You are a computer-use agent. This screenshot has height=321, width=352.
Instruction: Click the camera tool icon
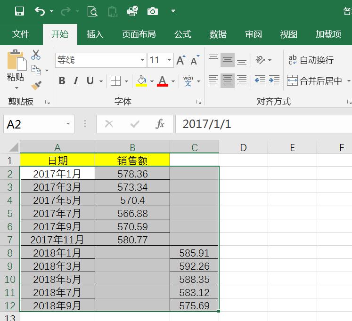click(x=153, y=11)
